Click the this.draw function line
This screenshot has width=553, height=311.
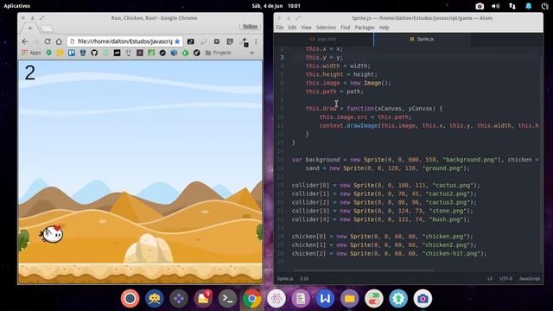click(x=374, y=109)
